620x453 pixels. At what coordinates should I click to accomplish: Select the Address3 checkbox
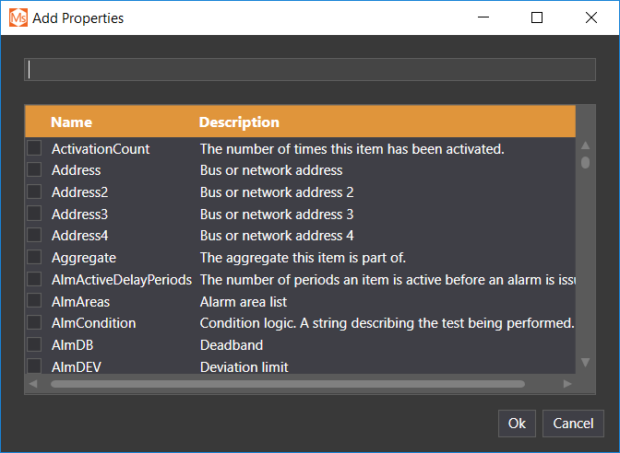(x=34, y=214)
